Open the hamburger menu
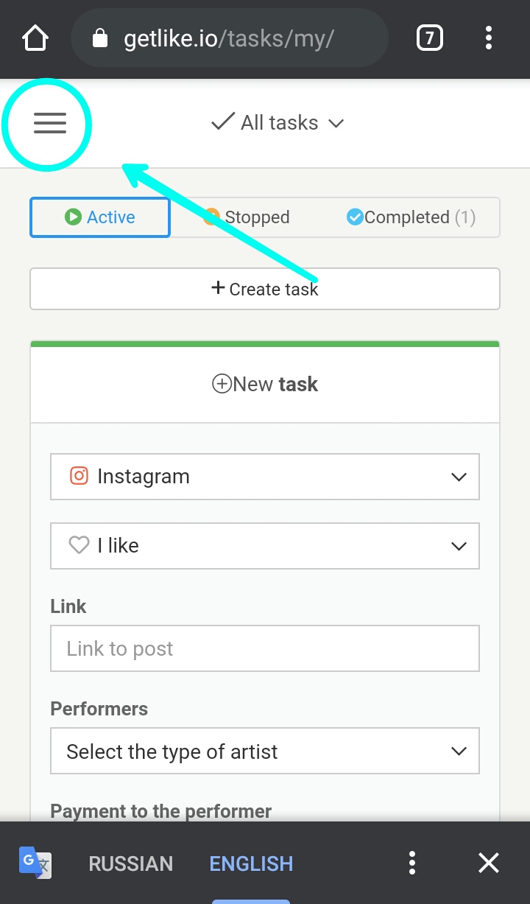 tap(49, 123)
